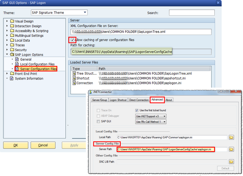This screenshot has height=176, width=243.
Task: Uncheck 'Use the first ticket found'
Action: point(137,110)
